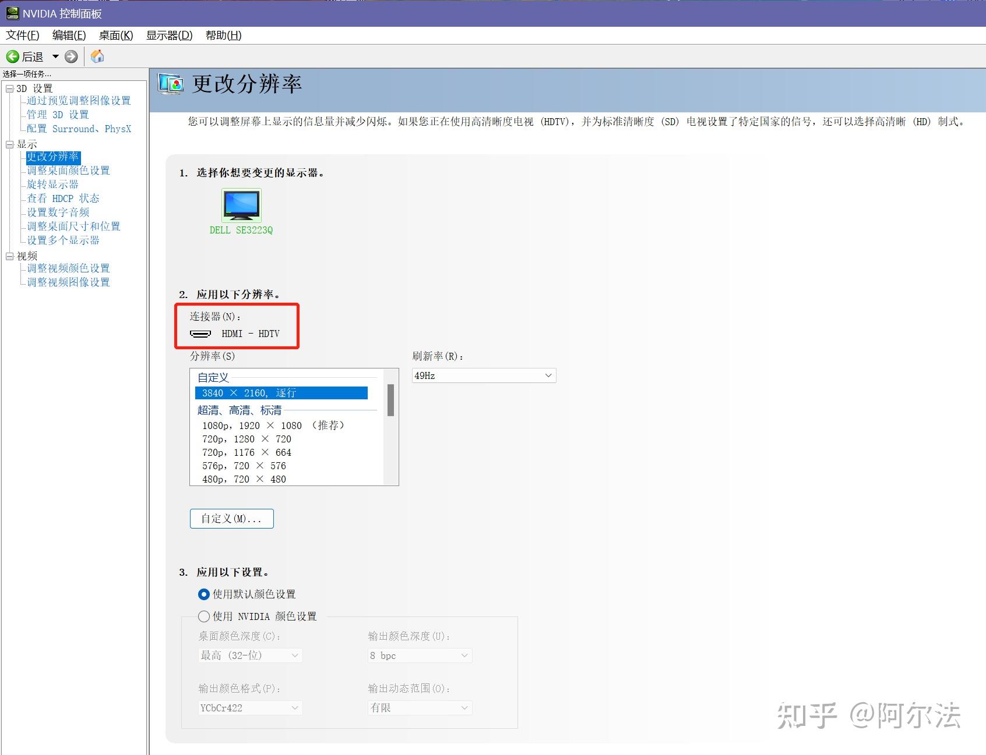Viewport: 986px width, 755px height.
Task: Open 通过预览调整图像设置 page
Action: [x=79, y=101]
